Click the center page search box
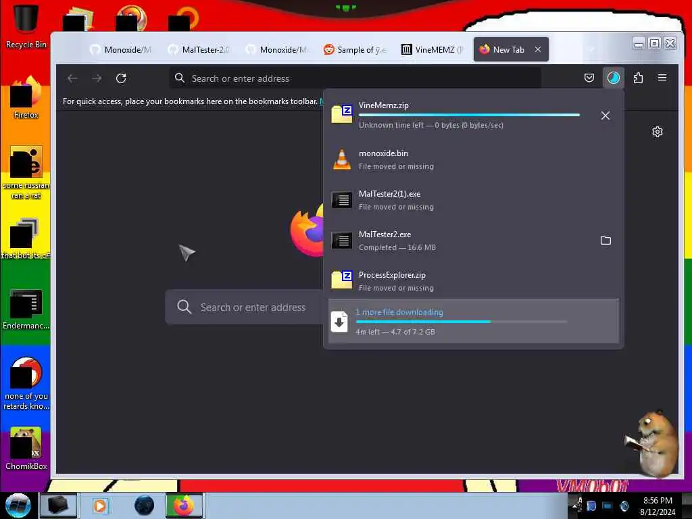This screenshot has height=519, width=692. [x=245, y=307]
